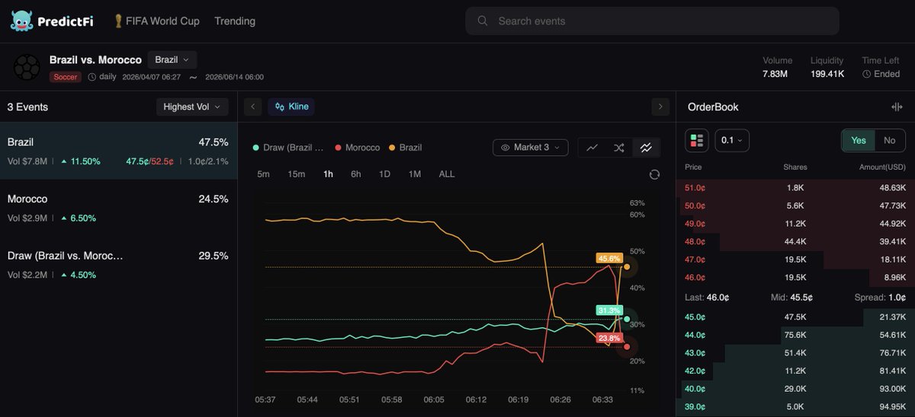Select the single line chart icon
Screen dimensions: 915x417
pos(592,148)
